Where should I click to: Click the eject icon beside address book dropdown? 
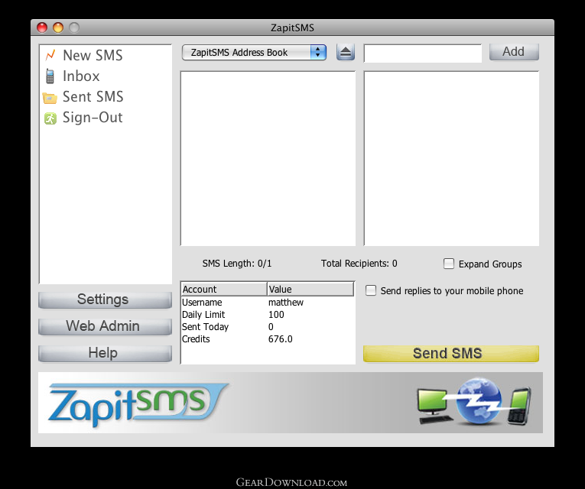[346, 52]
